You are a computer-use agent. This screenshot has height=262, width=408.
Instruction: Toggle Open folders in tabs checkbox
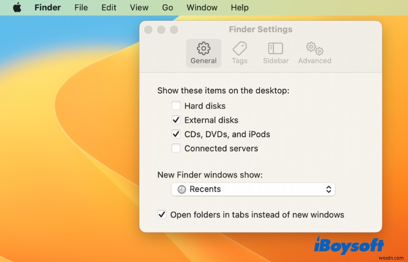(x=162, y=215)
